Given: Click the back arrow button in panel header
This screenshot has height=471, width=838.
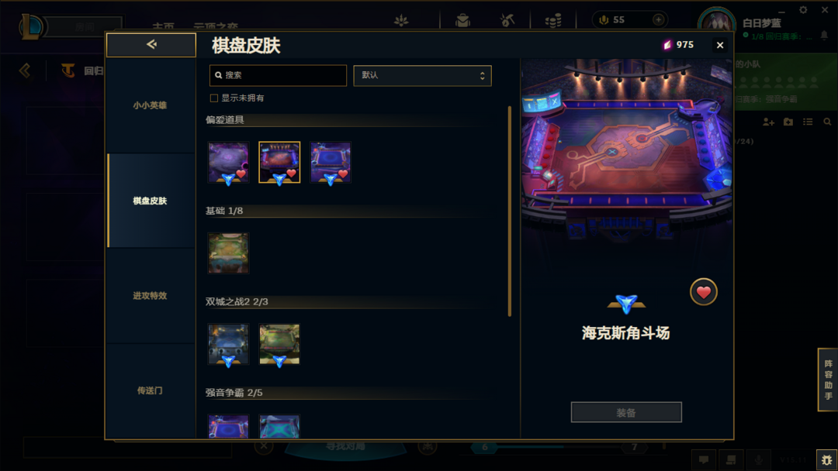Looking at the screenshot, I should tap(151, 45).
